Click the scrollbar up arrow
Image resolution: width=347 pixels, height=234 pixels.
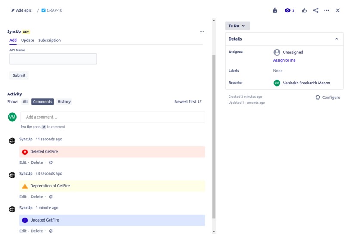pyautogui.click(x=214, y=20)
